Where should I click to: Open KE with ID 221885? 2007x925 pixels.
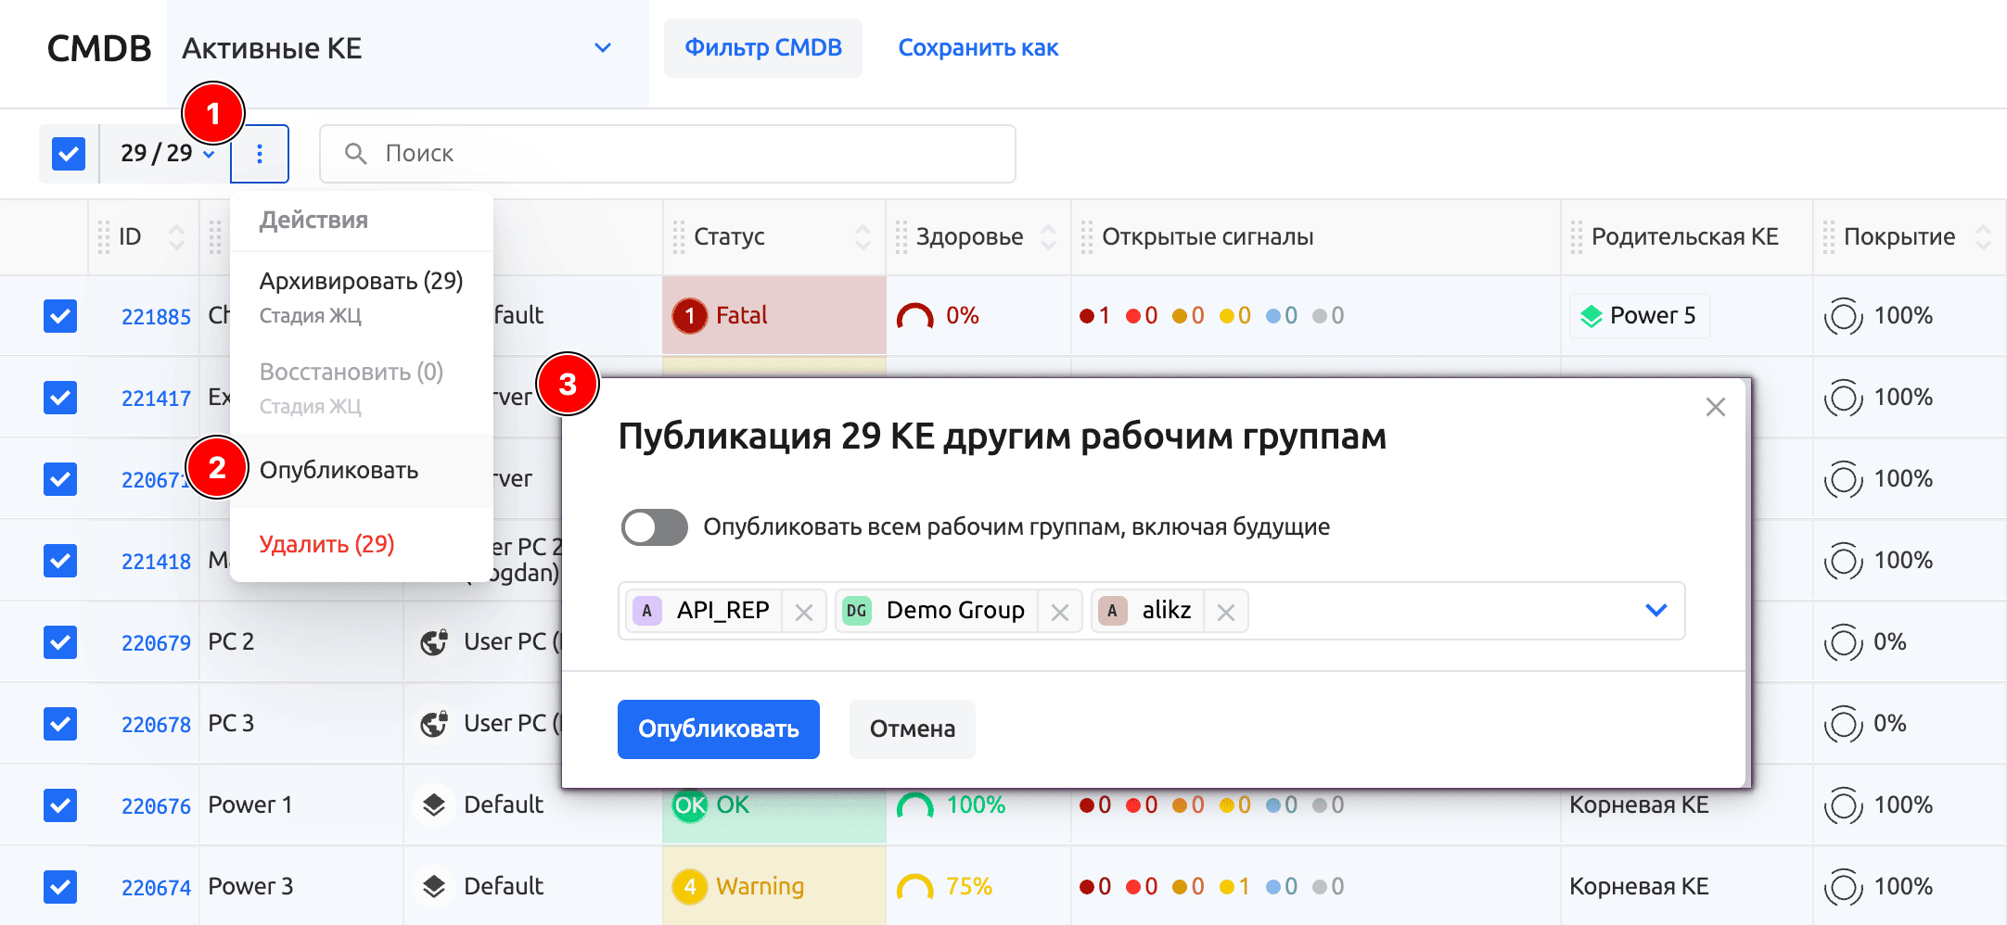(x=156, y=315)
